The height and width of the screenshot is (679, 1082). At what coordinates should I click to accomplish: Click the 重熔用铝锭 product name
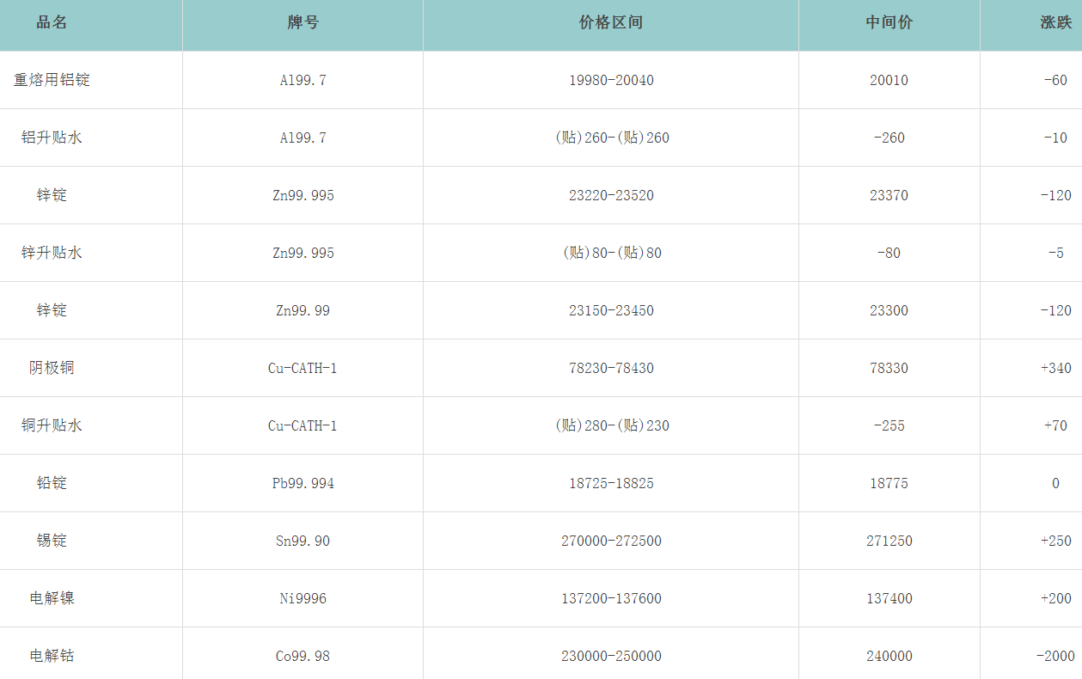coord(52,80)
